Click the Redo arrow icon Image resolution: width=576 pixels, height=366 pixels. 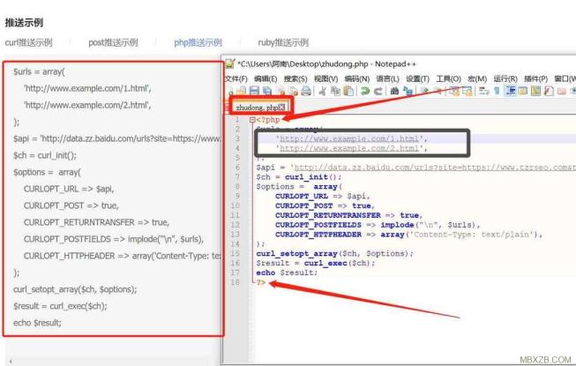click(378, 91)
